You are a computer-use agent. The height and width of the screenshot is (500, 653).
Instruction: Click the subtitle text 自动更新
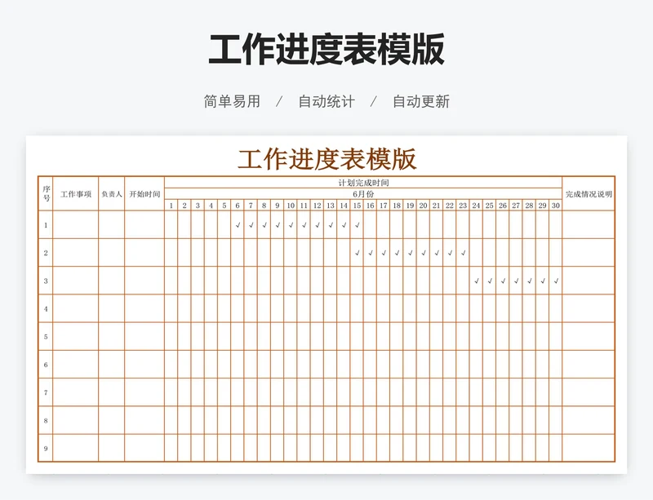click(421, 101)
